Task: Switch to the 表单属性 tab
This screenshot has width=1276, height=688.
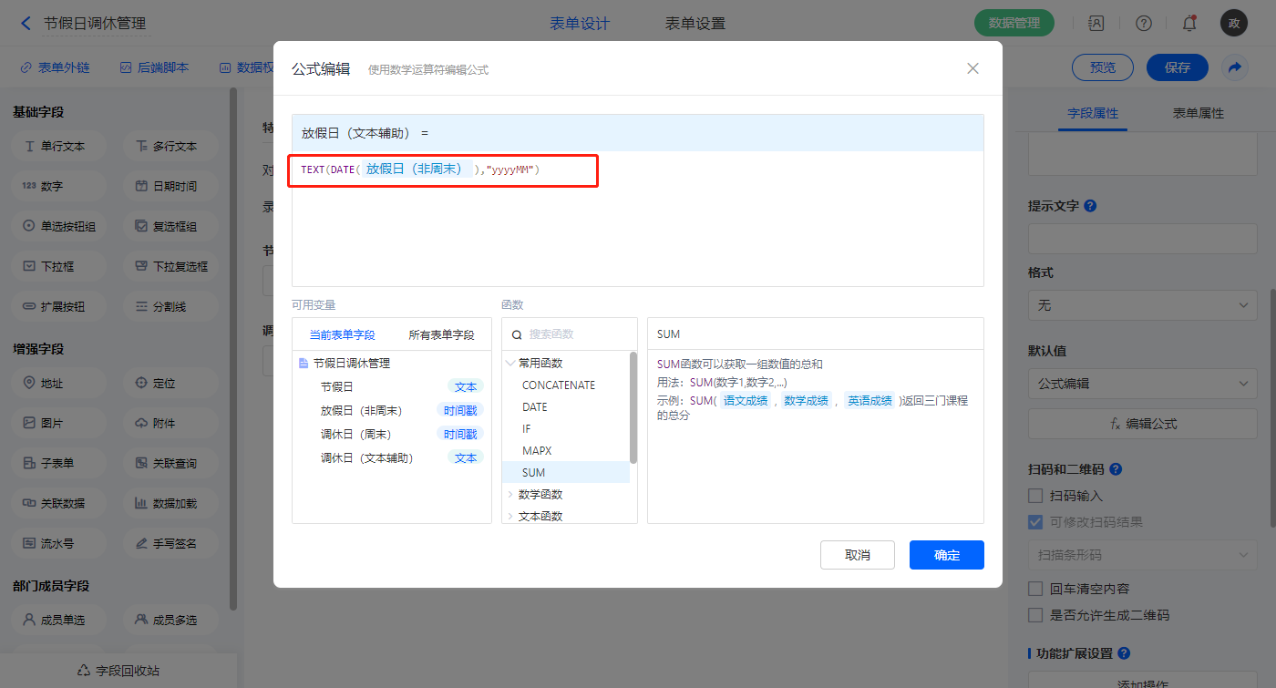Action: 1198,113
